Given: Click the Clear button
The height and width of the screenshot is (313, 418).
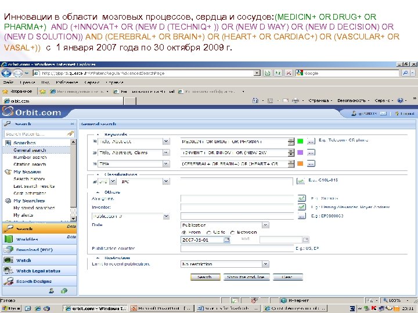Looking at the screenshot, I should (x=288, y=277).
